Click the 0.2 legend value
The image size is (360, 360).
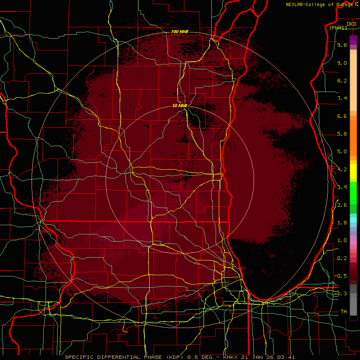[x=342, y=258]
